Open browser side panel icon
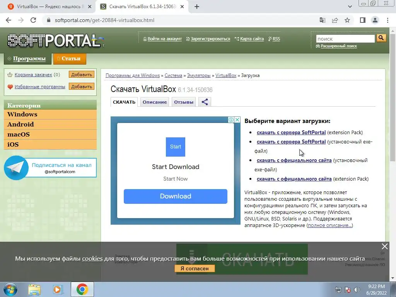 363,20
